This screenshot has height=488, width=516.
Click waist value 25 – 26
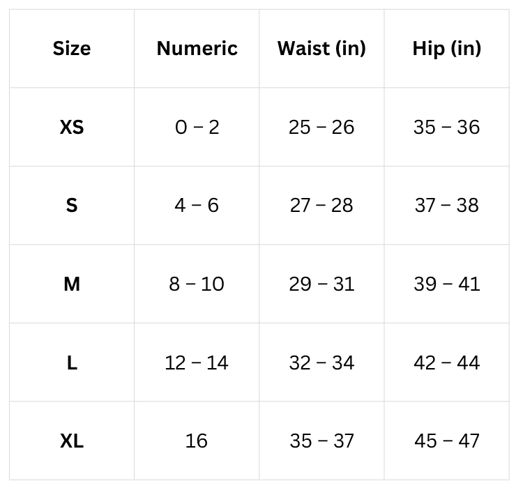[x=321, y=127]
